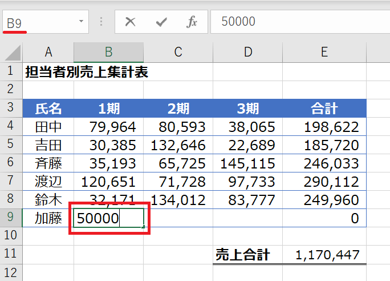Viewport: 390px width, 281px height.
Task: Click the formula bar showing 50000
Action: coord(296,22)
